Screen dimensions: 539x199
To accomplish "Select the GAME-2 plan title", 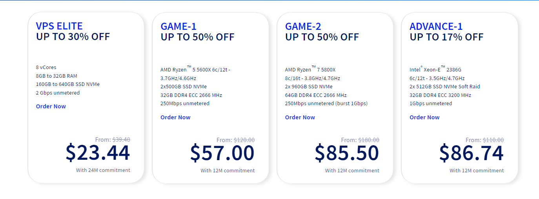I will 303,26.
